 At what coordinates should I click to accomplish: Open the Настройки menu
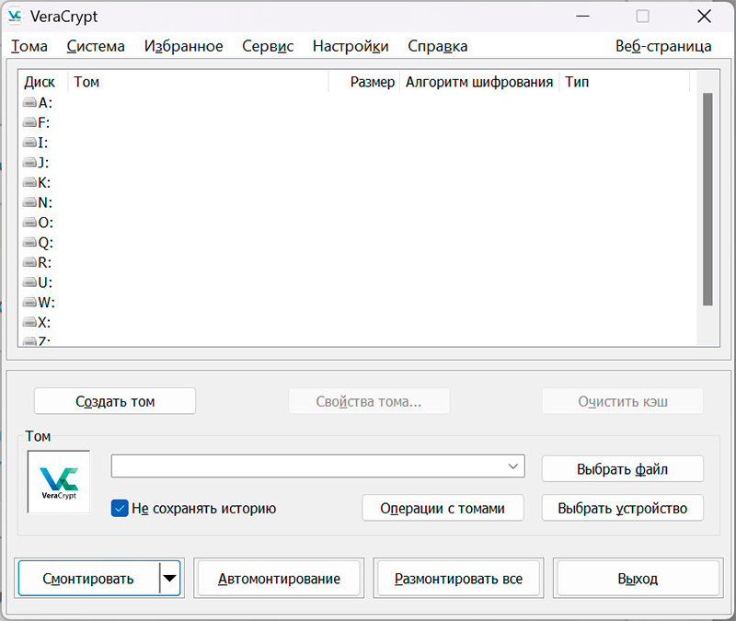(350, 46)
